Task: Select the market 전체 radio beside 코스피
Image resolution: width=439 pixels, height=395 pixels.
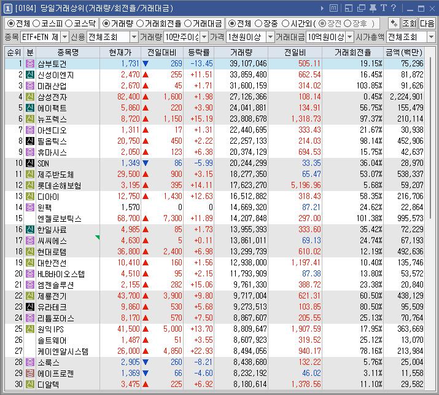Action: [11, 23]
